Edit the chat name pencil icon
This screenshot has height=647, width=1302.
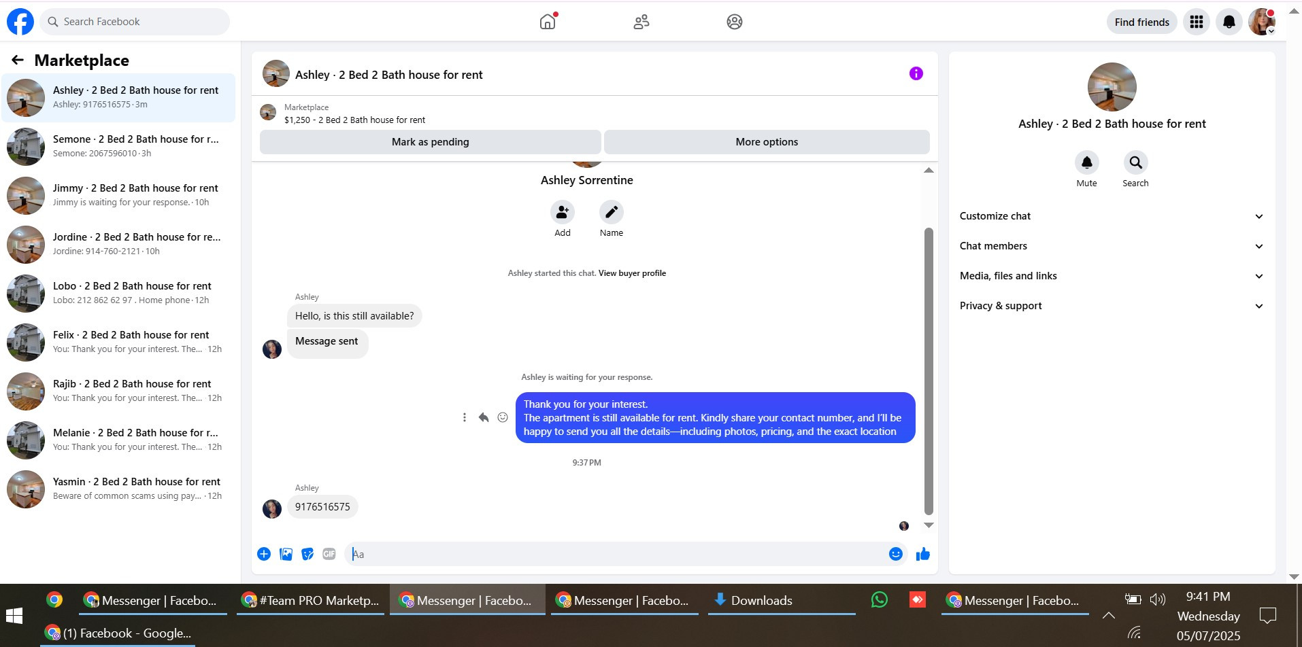pyautogui.click(x=612, y=212)
